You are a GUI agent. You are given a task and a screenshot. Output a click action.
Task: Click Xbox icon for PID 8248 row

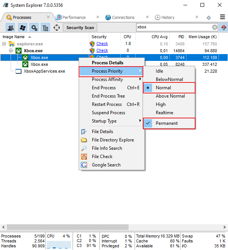pyautogui.click(x=25, y=64)
